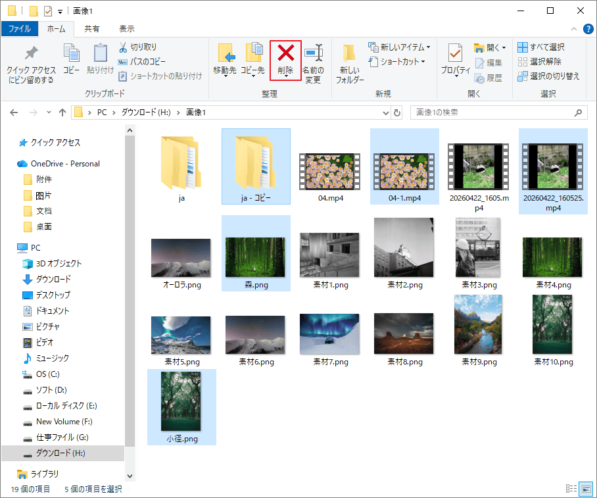Click the Help question mark icon

(588, 29)
